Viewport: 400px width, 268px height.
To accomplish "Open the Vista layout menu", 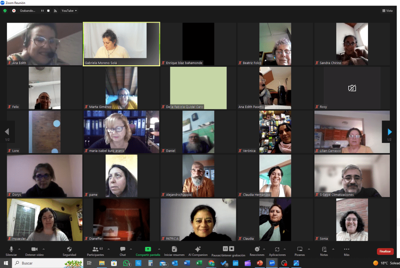I will point(387,11).
